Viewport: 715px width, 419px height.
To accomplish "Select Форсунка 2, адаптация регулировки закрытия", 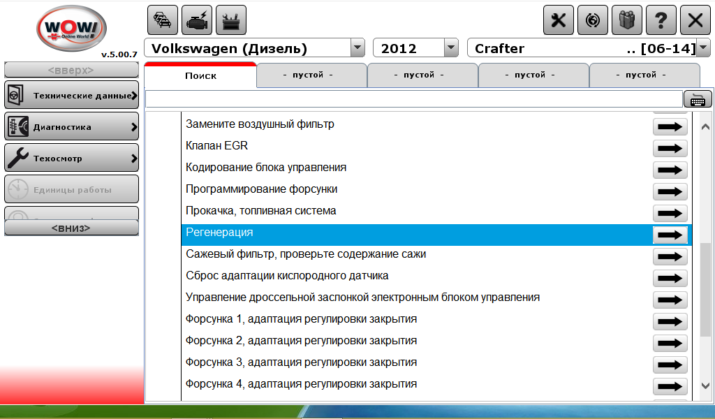I will point(301,341).
